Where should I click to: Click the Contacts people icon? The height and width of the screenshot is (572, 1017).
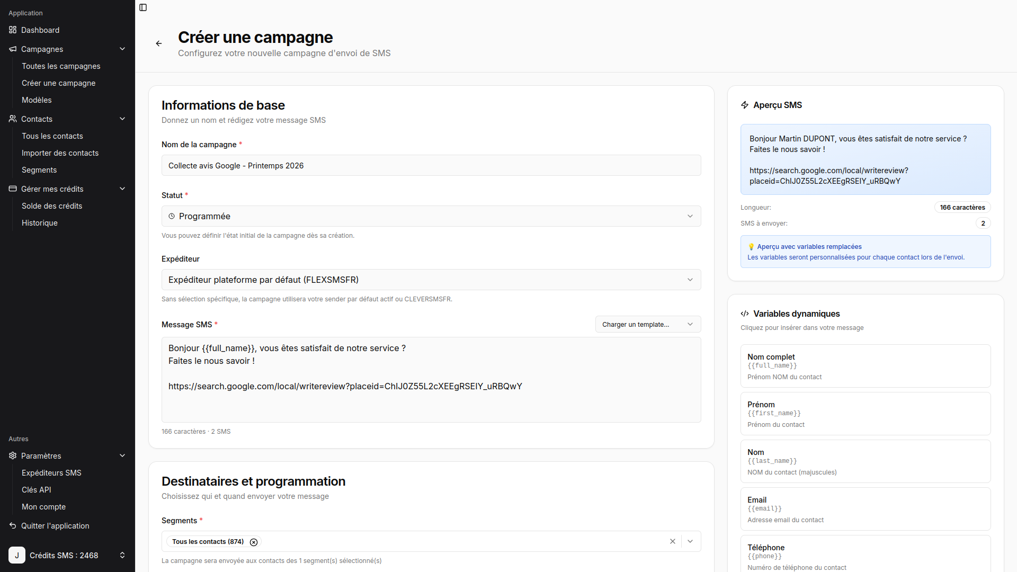pos(13,119)
